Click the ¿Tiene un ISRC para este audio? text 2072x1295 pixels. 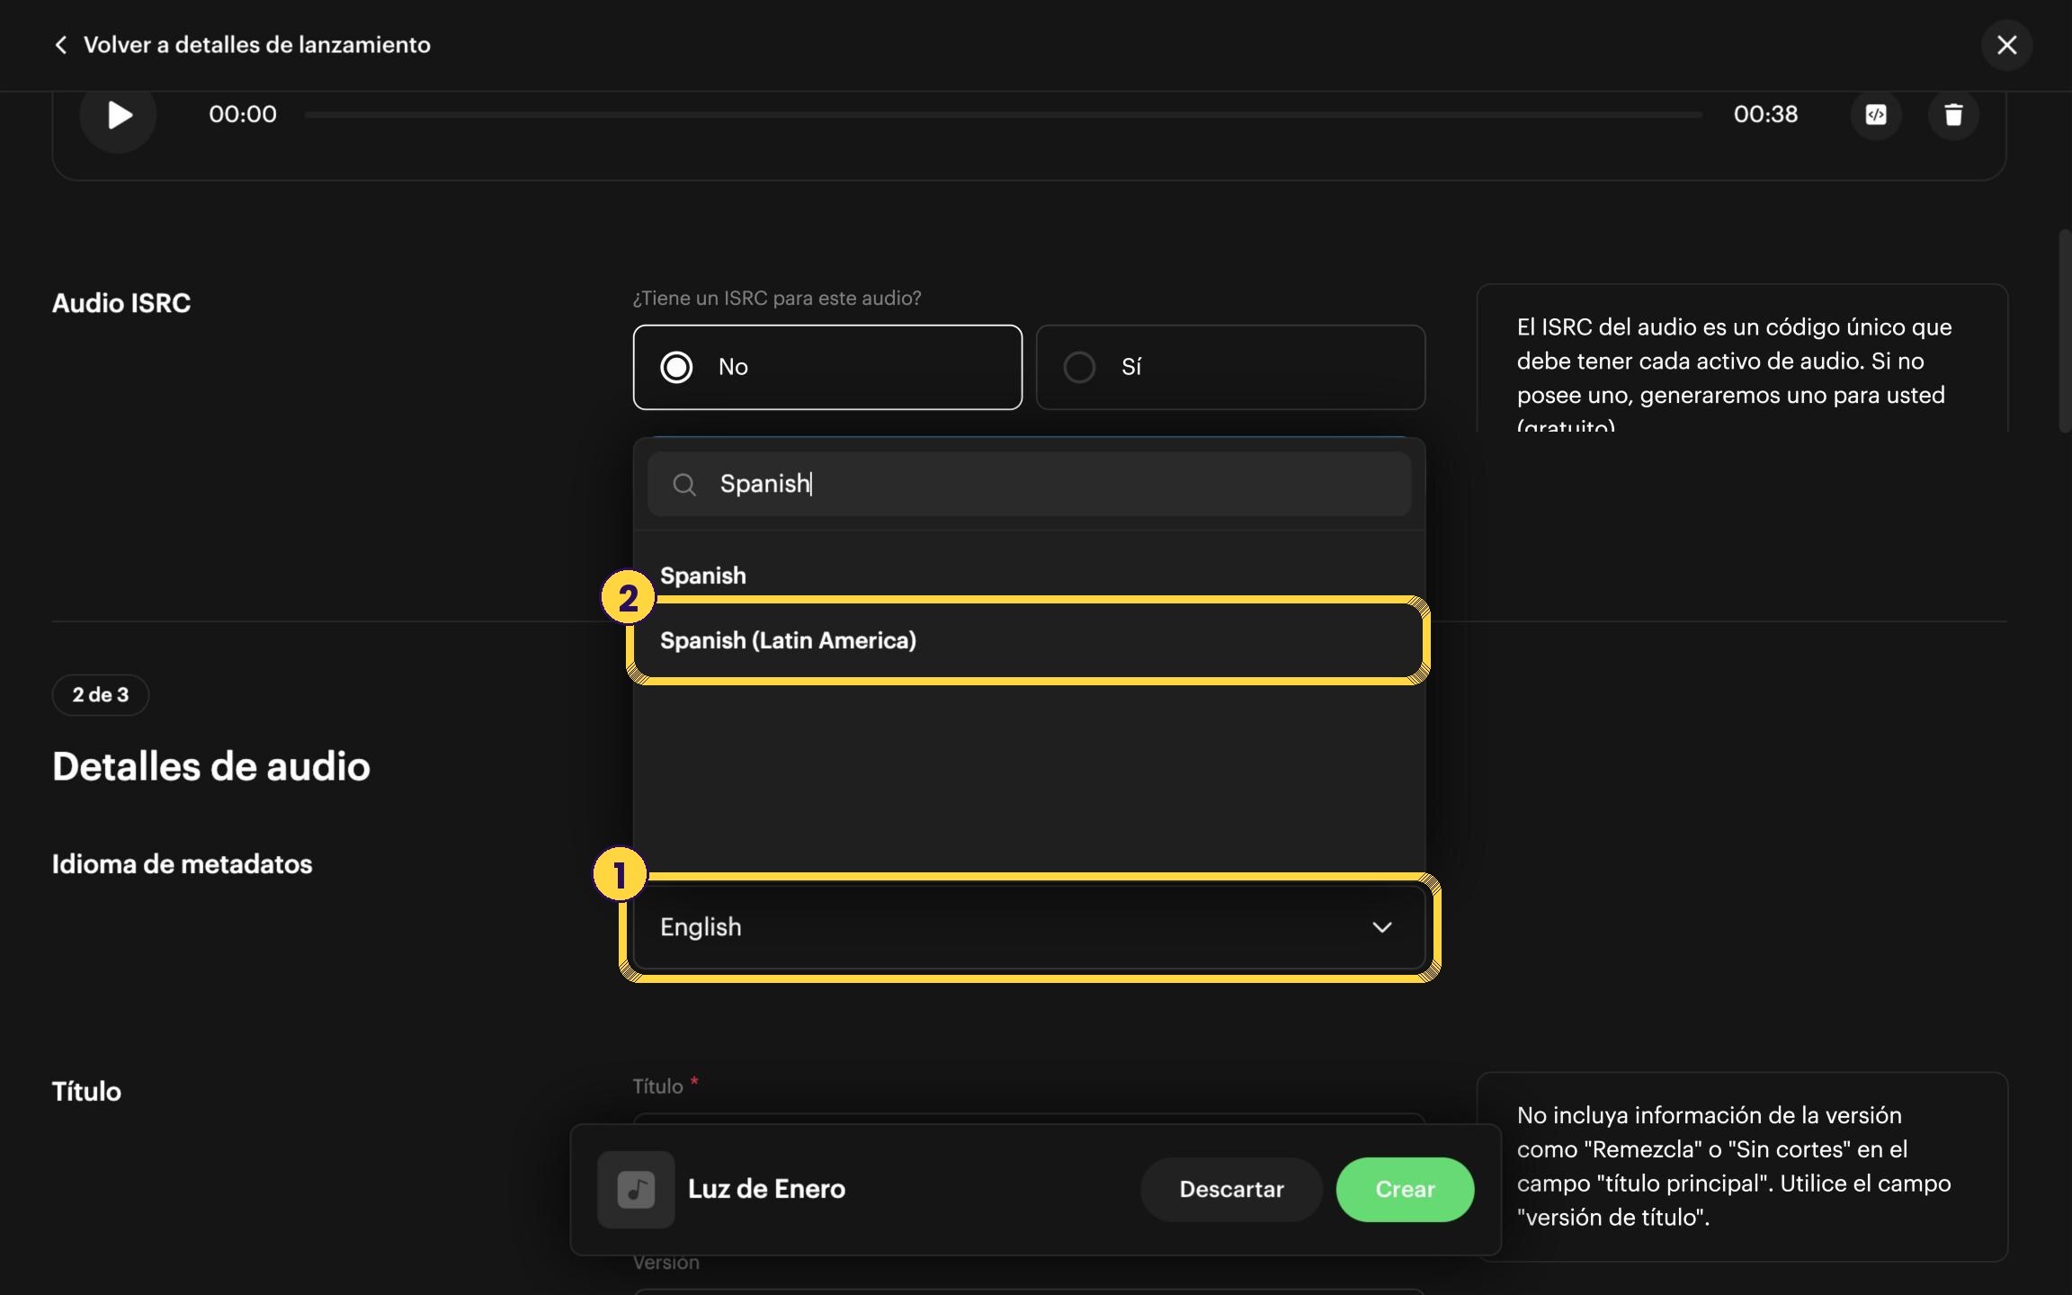click(777, 298)
